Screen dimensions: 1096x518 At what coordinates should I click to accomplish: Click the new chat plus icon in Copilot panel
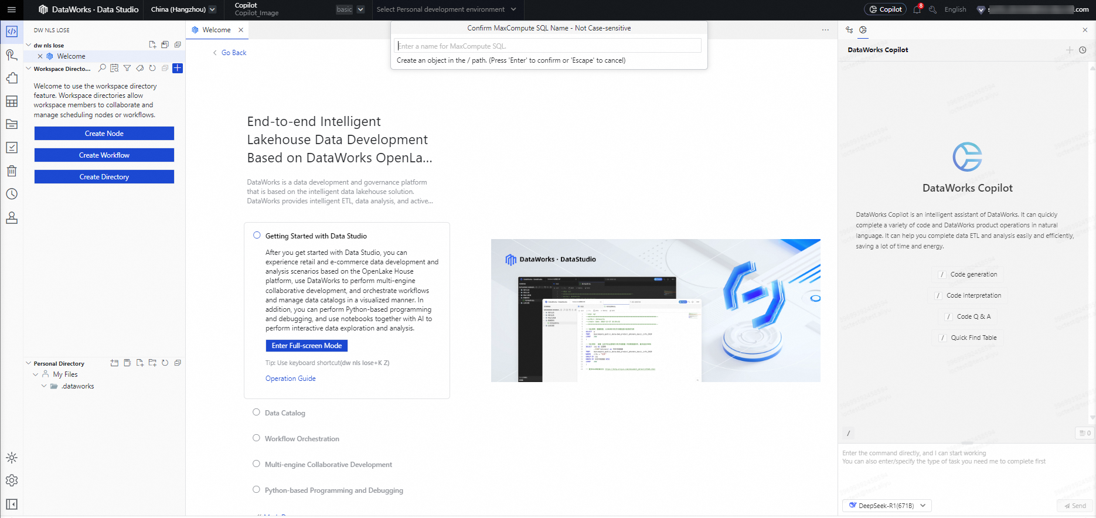1070,50
